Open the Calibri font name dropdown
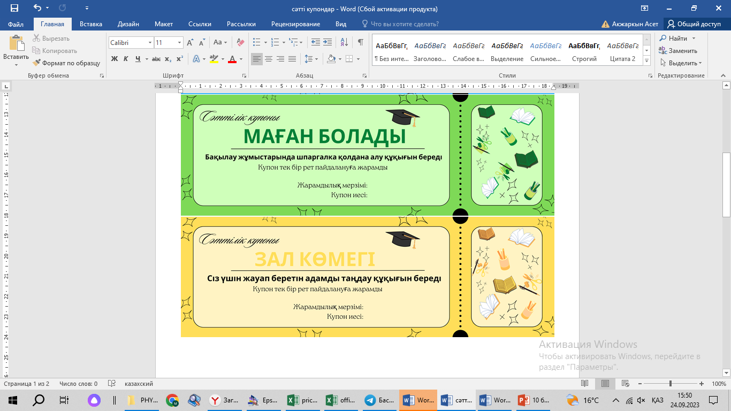Screen dimensions: 731x411 tap(149, 42)
